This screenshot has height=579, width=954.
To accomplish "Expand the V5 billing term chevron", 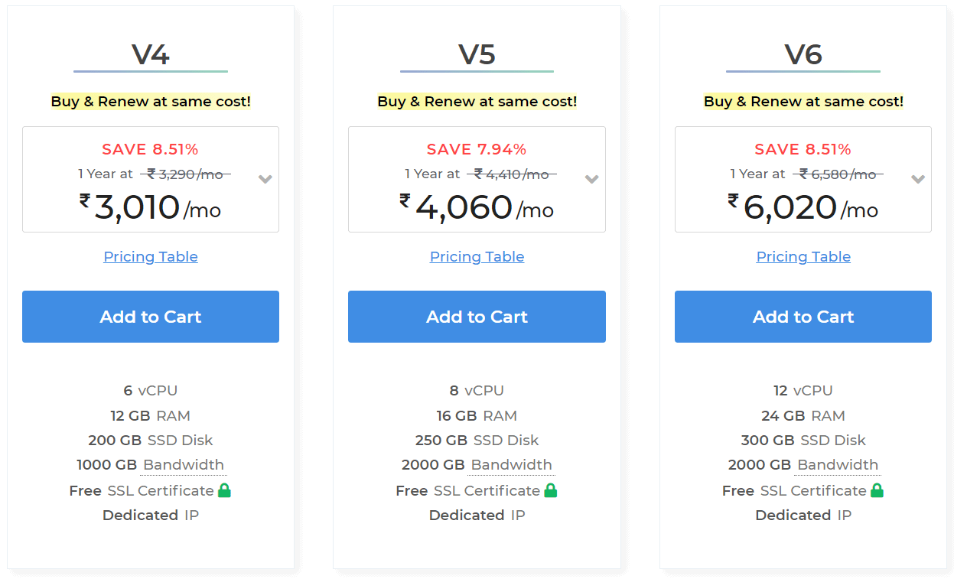I will coord(591,180).
